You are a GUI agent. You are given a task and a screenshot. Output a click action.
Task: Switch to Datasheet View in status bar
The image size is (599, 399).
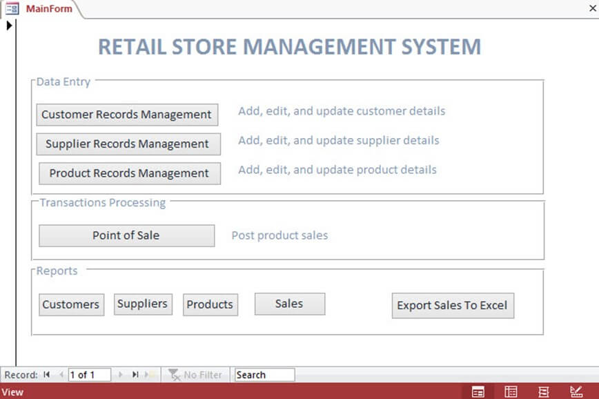click(x=511, y=392)
